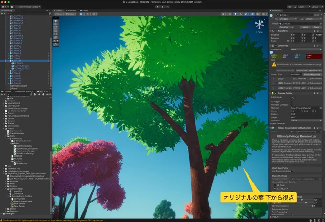325x222 pixels.
Task: Expand the Layer Overrides section
Action: pyautogui.click(x=271, y=124)
